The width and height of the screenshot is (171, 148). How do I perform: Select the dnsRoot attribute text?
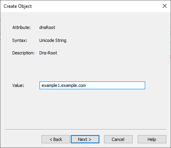pos(47,27)
